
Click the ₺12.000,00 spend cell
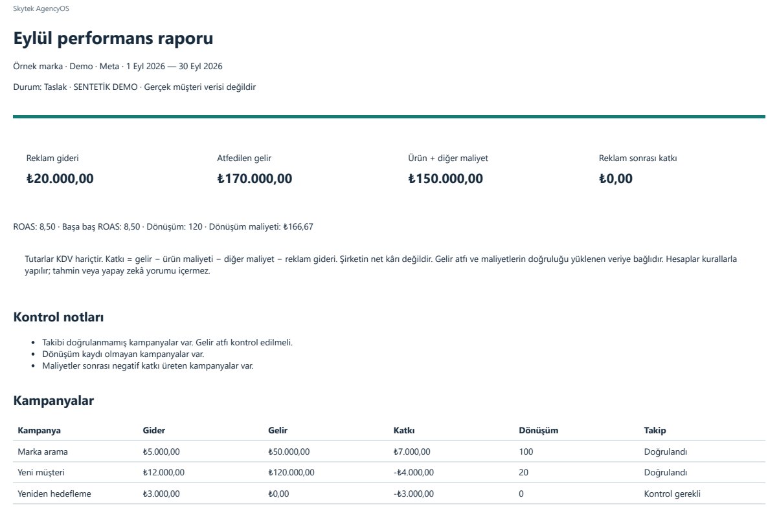[163, 472]
